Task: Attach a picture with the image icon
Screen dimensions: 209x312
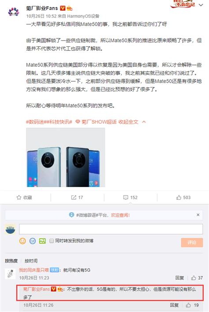Action: [x=42, y=241]
